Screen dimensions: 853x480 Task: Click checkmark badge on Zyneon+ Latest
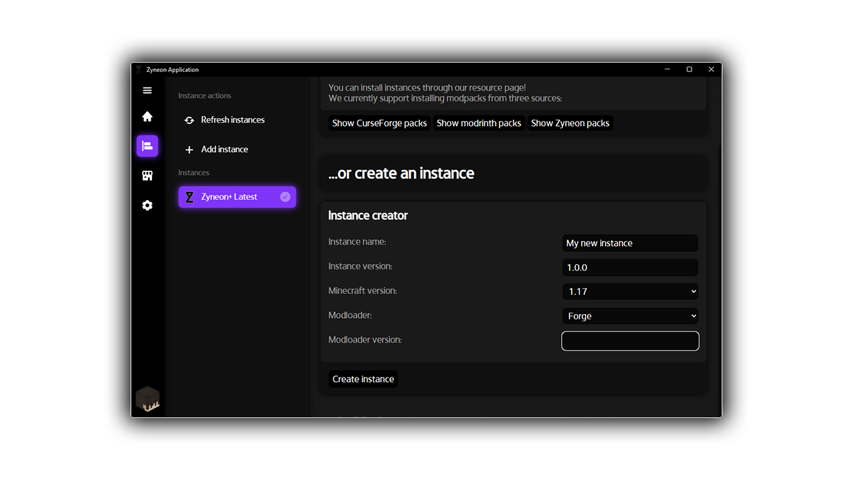pos(285,197)
